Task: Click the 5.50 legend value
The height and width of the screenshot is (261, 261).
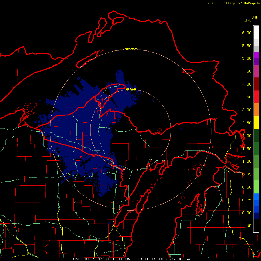Action: (x=247, y=46)
